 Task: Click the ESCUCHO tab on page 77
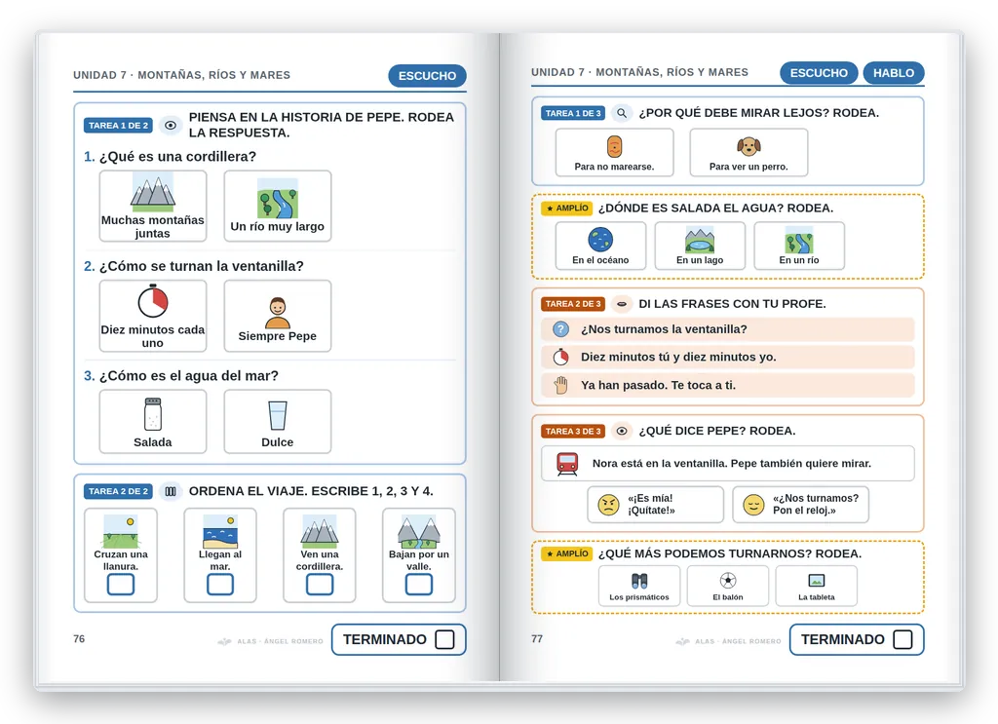click(819, 73)
